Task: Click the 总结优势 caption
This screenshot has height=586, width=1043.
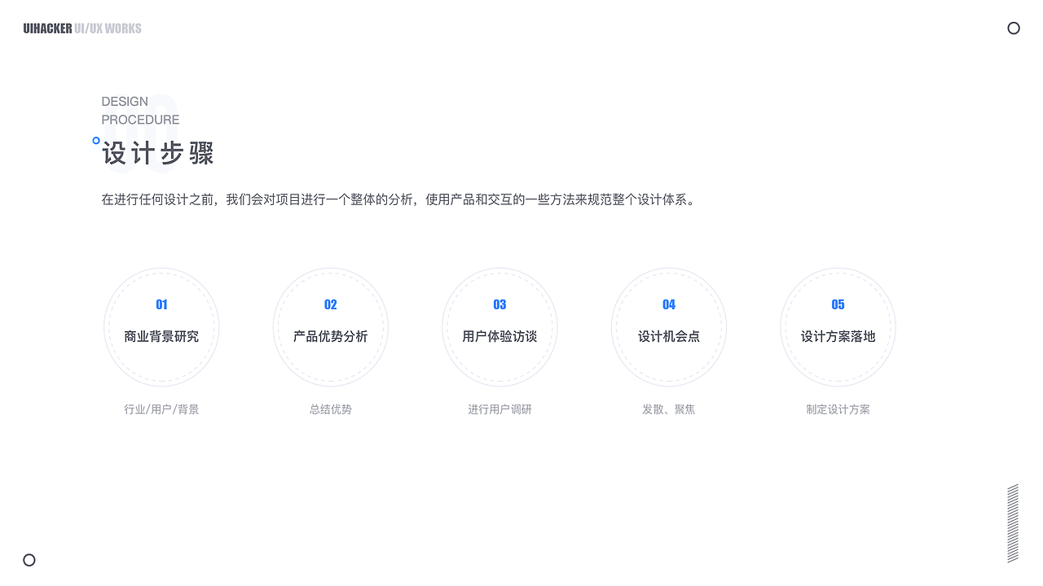Action: point(331,409)
